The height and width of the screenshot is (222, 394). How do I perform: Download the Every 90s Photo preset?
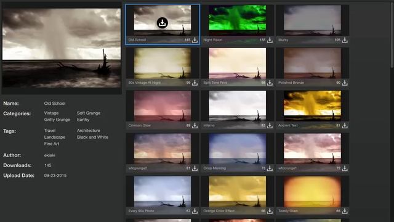(195, 211)
